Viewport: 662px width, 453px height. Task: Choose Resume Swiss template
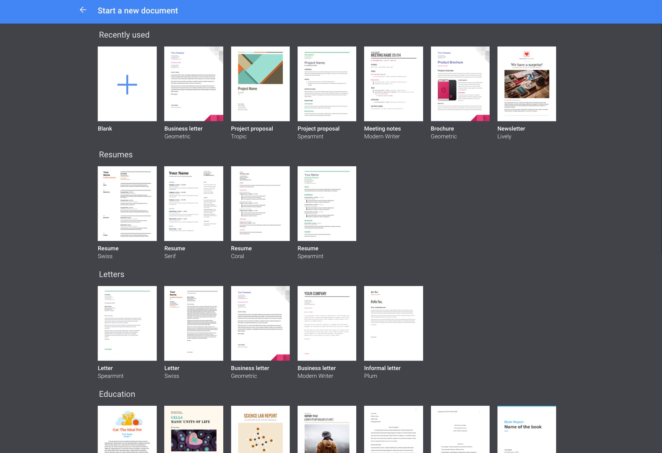tap(127, 203)
